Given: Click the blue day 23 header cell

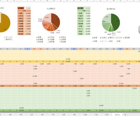Looking at the screenshot, I should point(120,49).
